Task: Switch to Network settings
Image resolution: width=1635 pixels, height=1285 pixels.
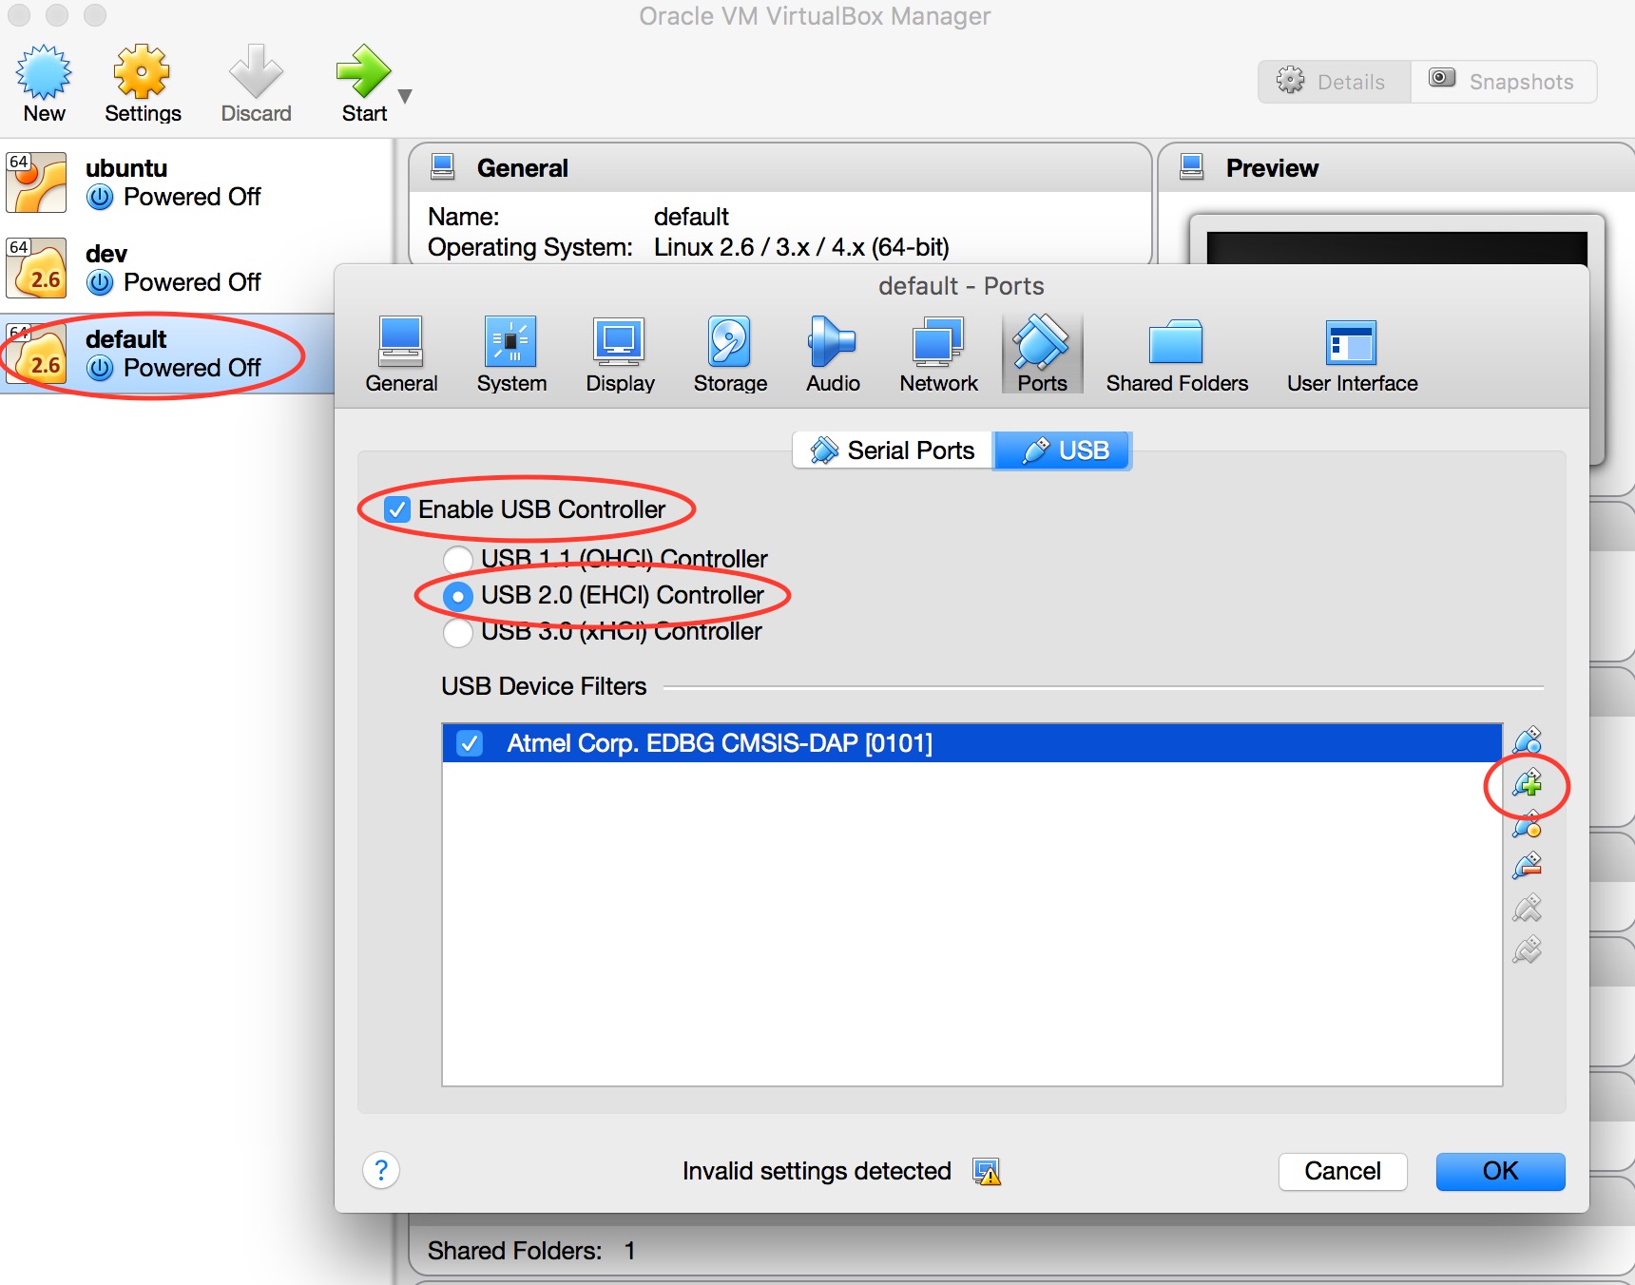Action: 937,352
